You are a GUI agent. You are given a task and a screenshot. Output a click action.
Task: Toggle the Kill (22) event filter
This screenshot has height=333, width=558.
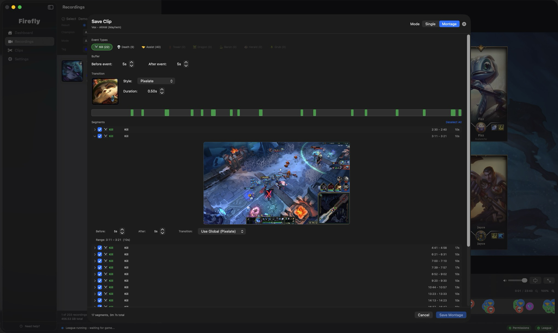pos(102,47)
